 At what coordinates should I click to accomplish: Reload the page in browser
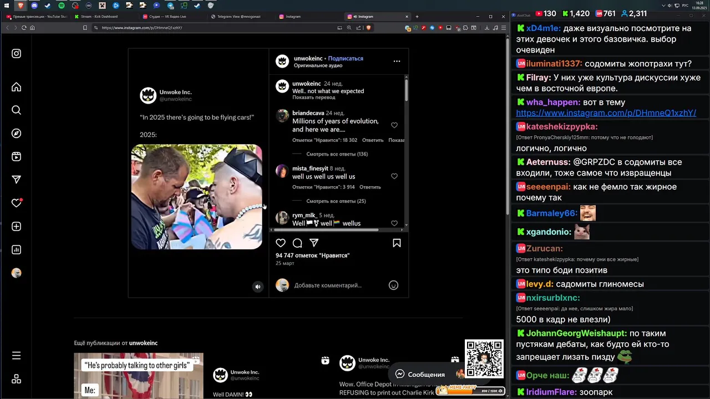click(x=24, y=28)
